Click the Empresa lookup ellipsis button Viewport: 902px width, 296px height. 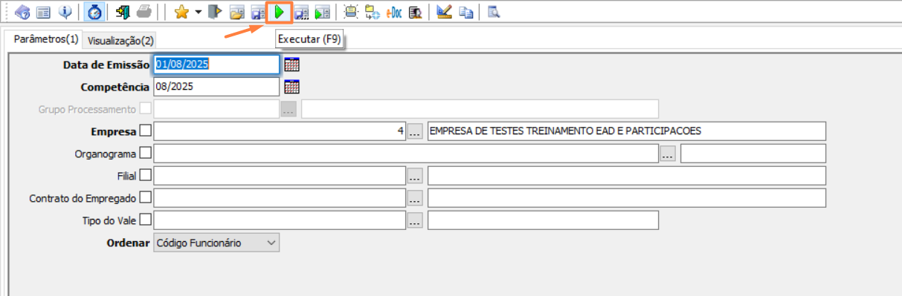click(415, 131)
